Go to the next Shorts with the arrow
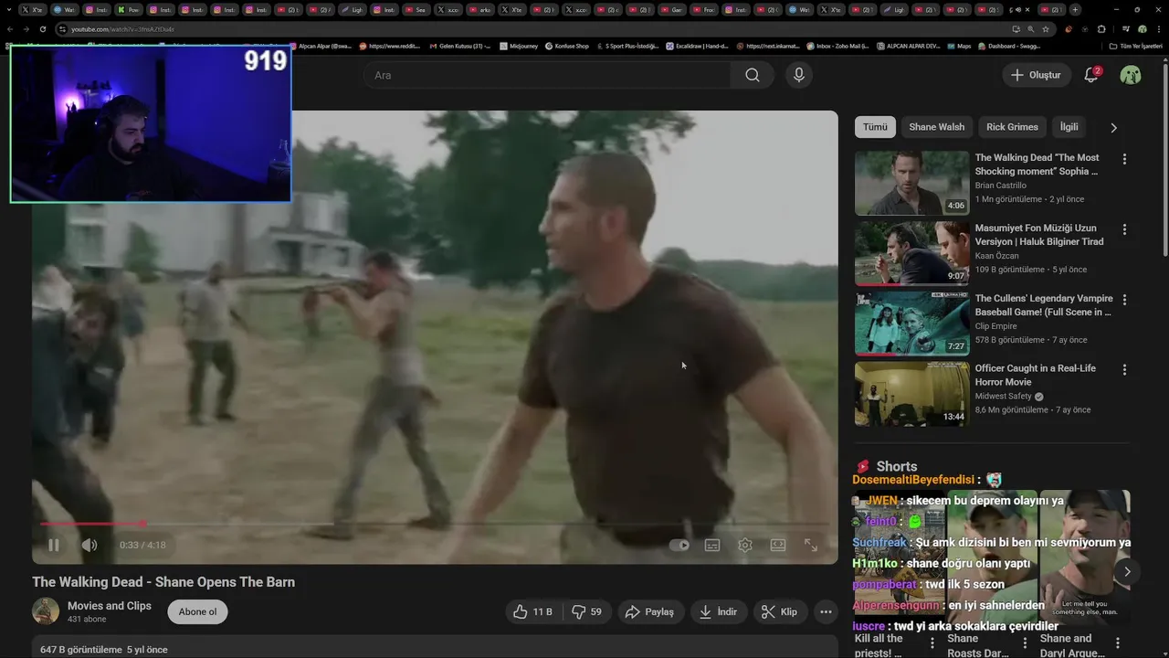This screenshot has width=1169, height=658. click(x=1127, y=572)
